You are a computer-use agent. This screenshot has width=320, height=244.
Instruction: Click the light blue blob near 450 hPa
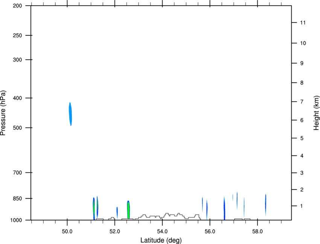click(x=70, y=114)
